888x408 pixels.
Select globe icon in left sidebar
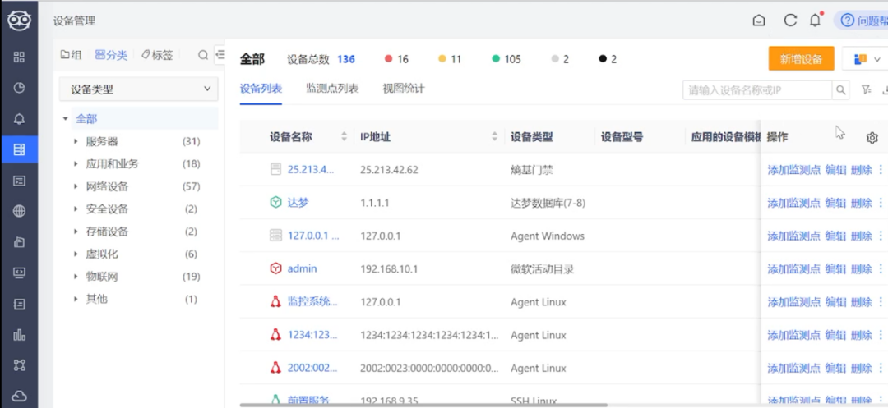[19, 211]
